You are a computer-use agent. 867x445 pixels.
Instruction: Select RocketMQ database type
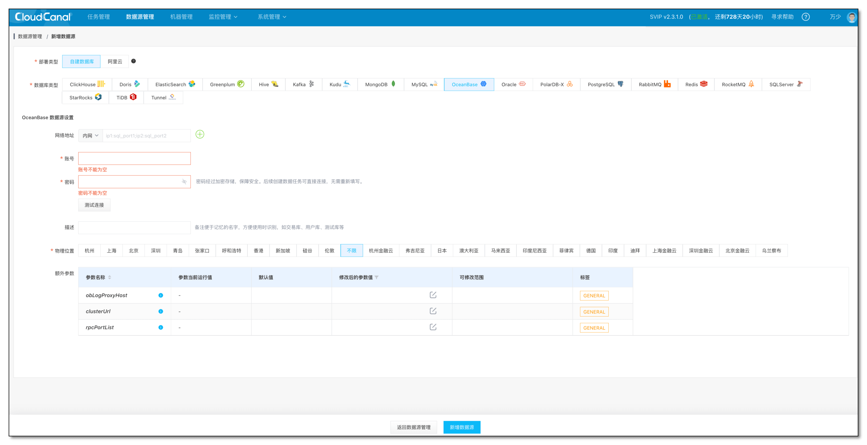738,84
